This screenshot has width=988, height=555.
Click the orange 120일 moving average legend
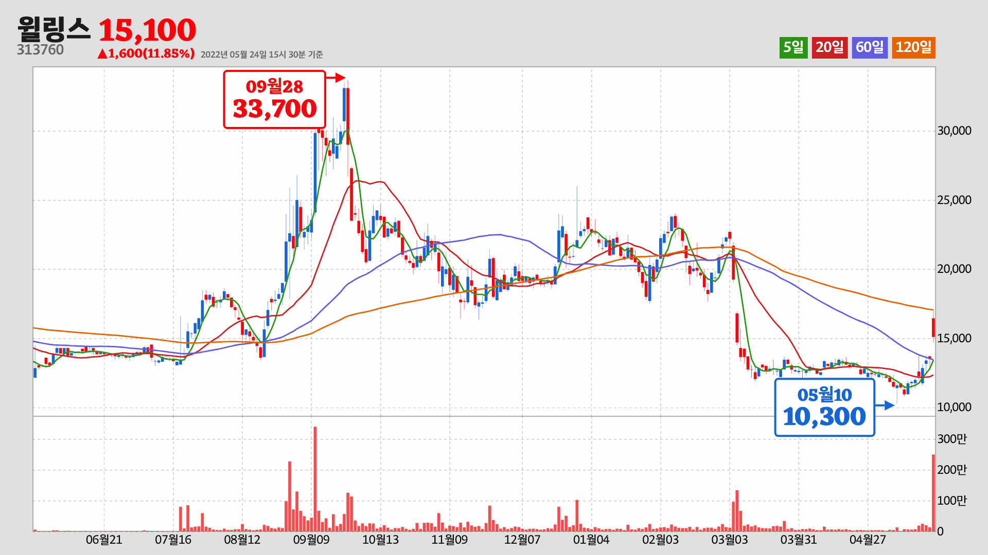(913, 47)
